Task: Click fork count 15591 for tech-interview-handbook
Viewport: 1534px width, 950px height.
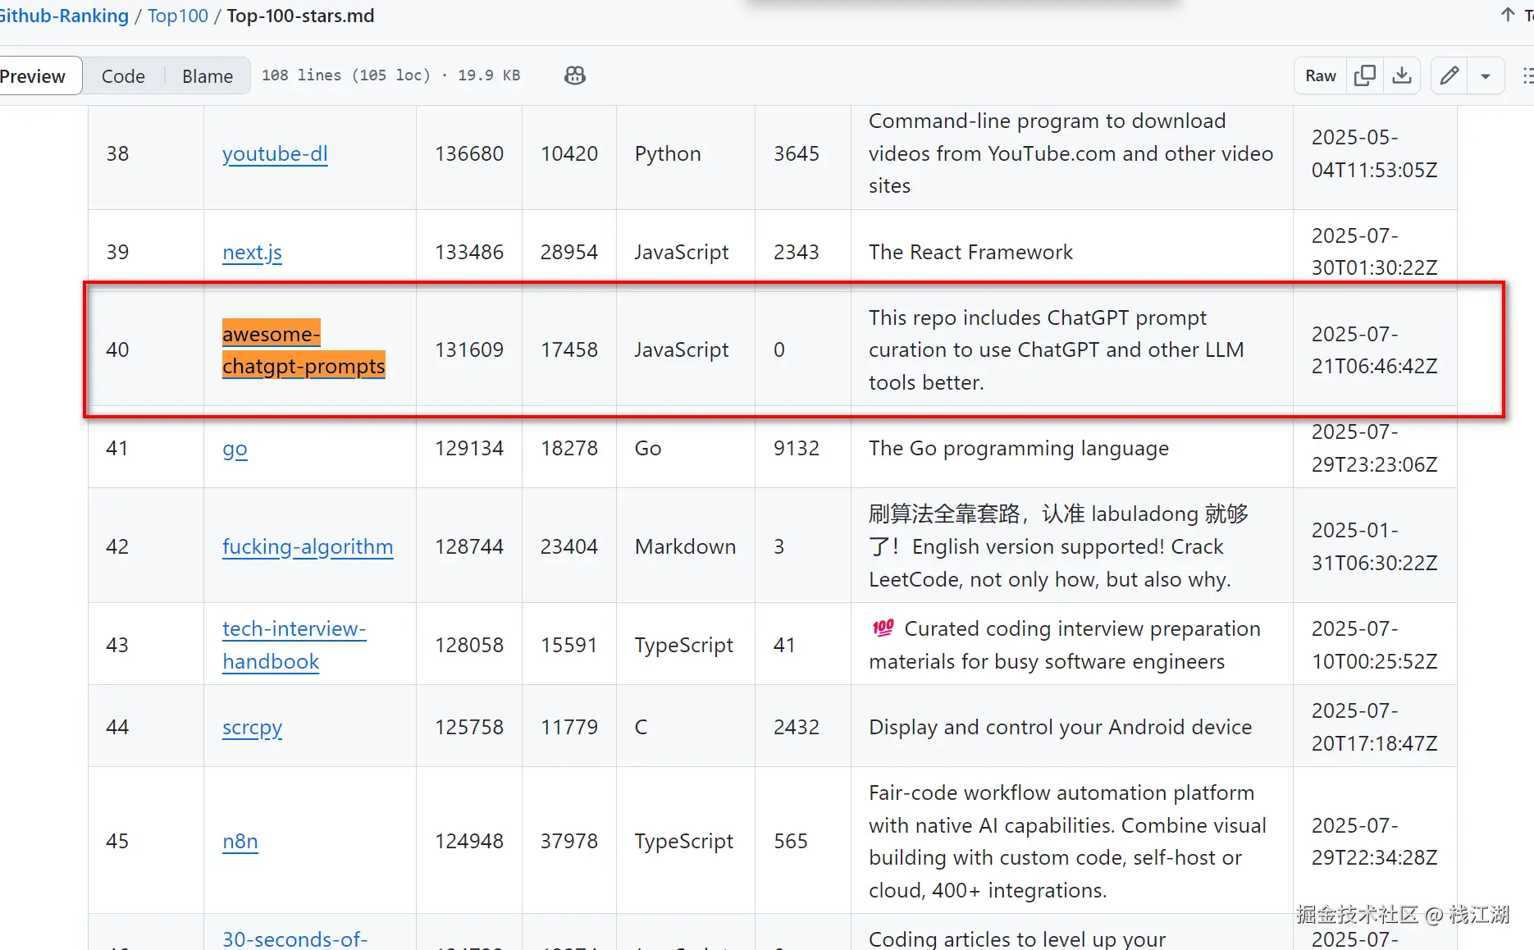Action: point(569,645)
